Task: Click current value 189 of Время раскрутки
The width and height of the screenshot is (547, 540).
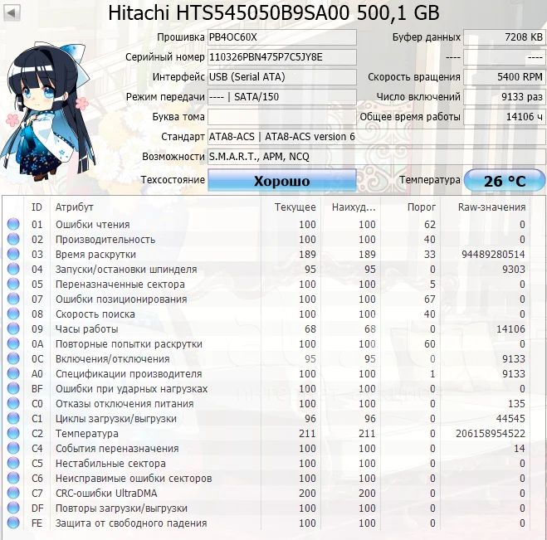Action: 307,254
